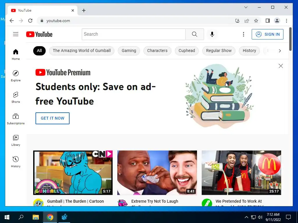
Task: Toggle Chrome side panel icon
Action: 268,21
